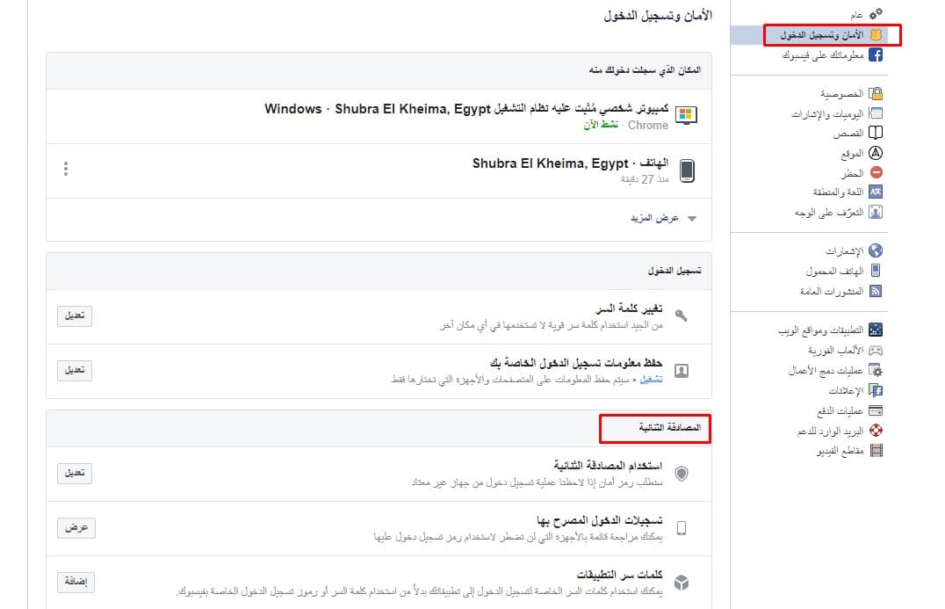The image size is (945, 609).
Task: Open Blocking red circle icon in sidebar
Action: coord(876,173)
